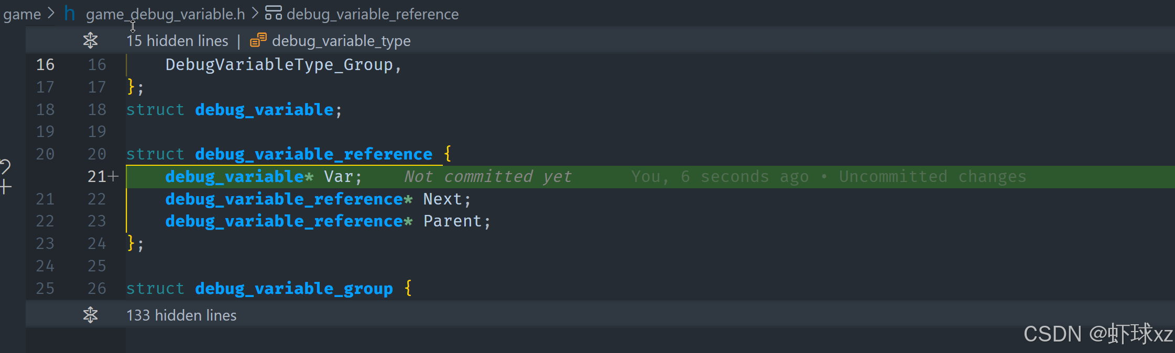The height and width of the screenshot is (353, 1175).
Task: Show the 133 hidden lines text
Action: 181,315
